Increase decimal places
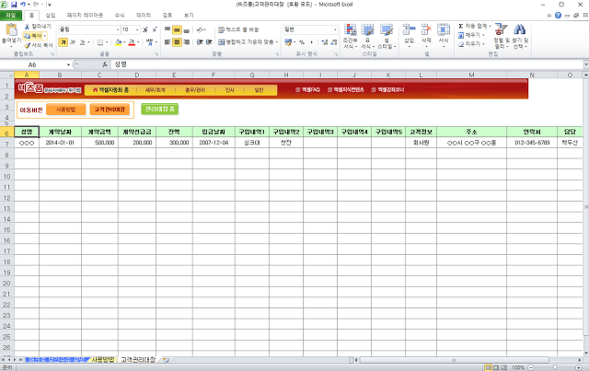The width and height of the screenshot is (589, 371). tap(325, 42)
